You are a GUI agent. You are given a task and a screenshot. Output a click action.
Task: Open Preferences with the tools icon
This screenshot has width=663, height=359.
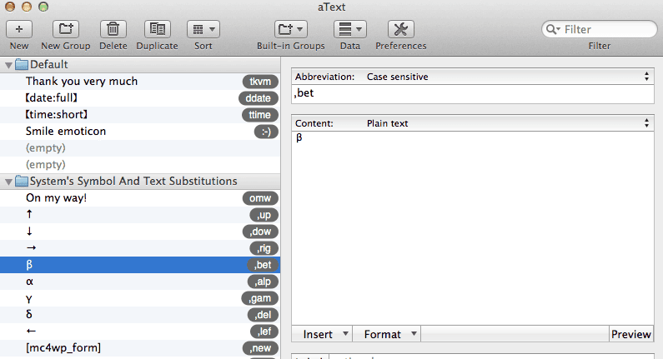pyautogui.click(x=401, y=29)
